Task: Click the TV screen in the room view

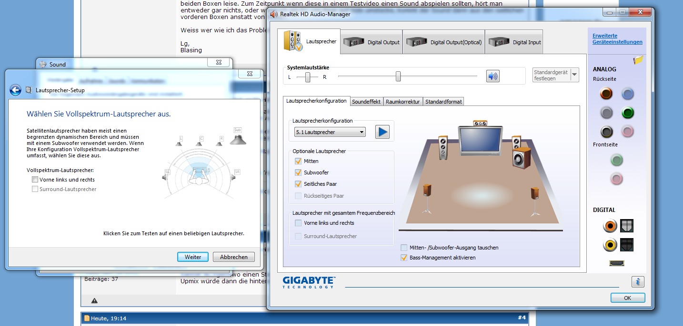Action: coord(480,140)
